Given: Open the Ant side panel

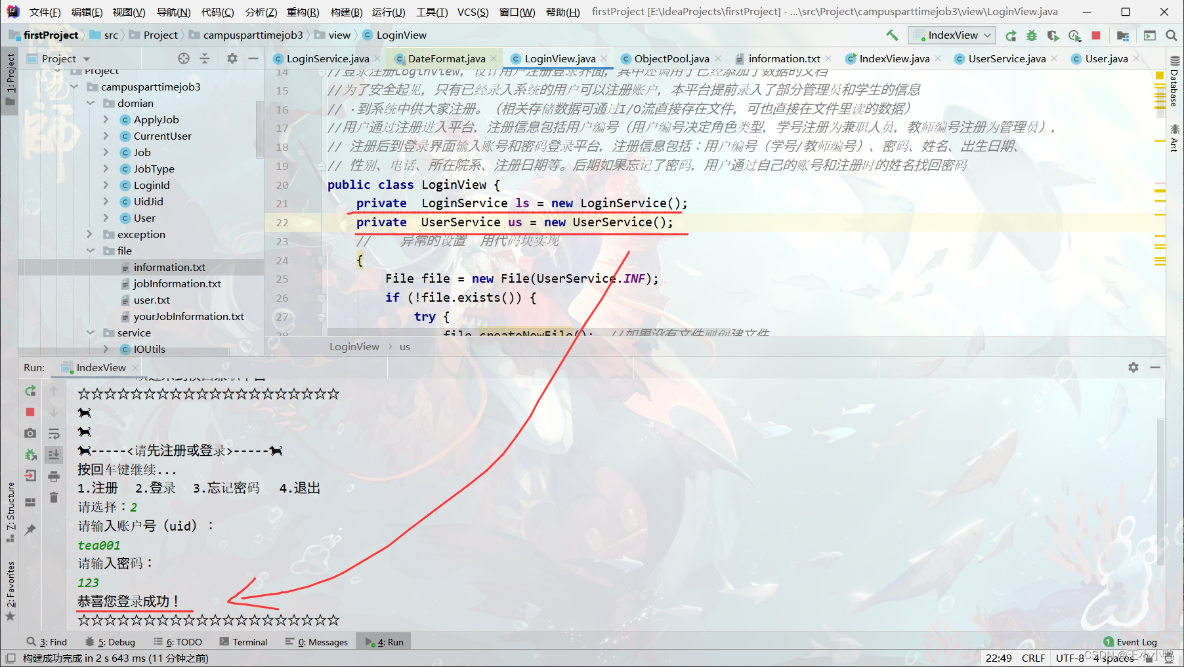Looking at the screenshot, I should [x=1175, y=138].
